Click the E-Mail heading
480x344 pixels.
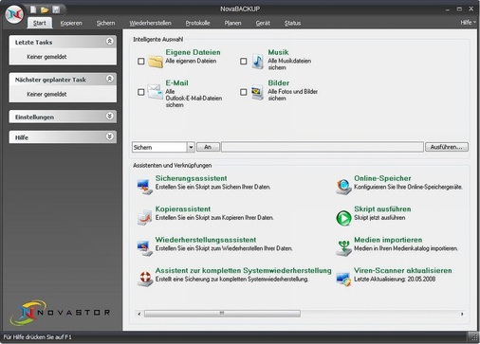[176, 82]
